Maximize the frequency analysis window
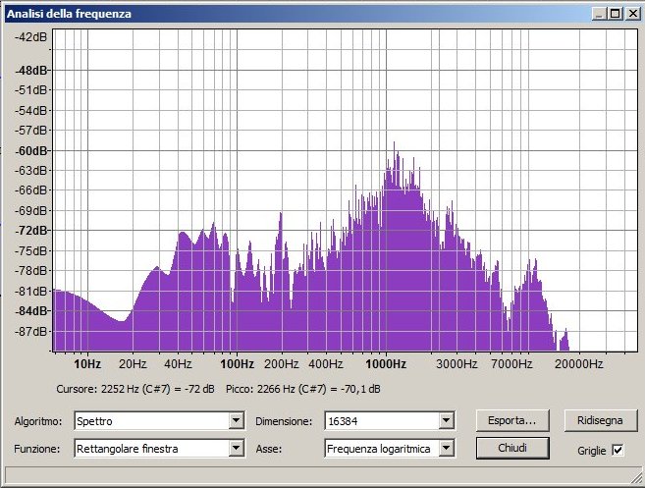 pyautogui.click(x=615, y=14)
